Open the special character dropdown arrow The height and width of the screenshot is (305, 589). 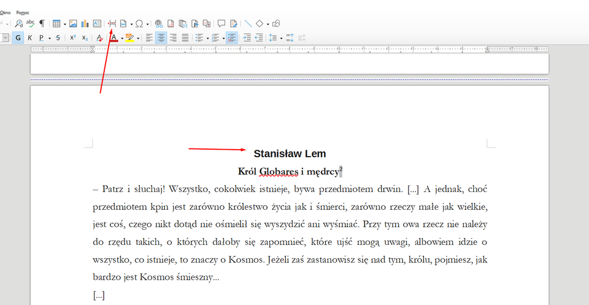[148, 24]
